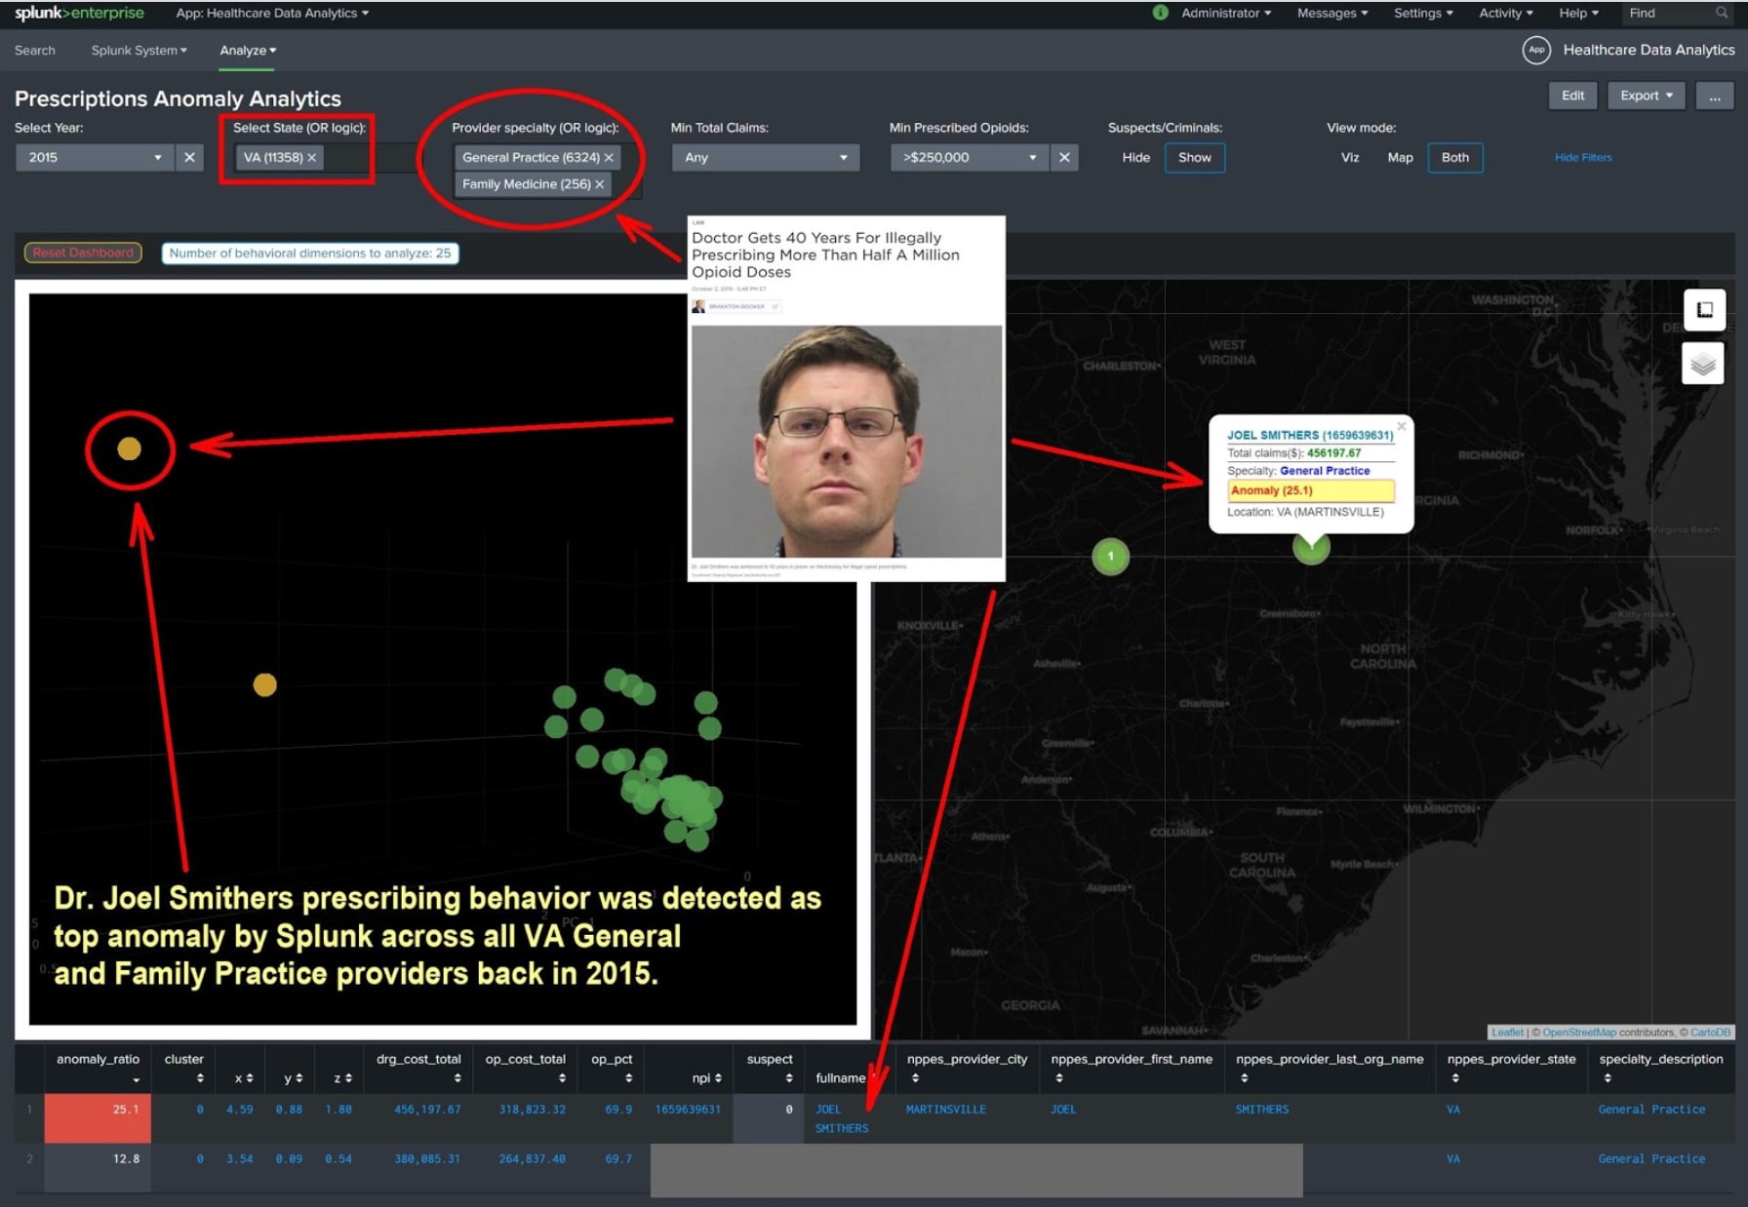Open the Select Year dropdown
1748x1207 pixels.
pyautogui.click(x=95, y=157)
